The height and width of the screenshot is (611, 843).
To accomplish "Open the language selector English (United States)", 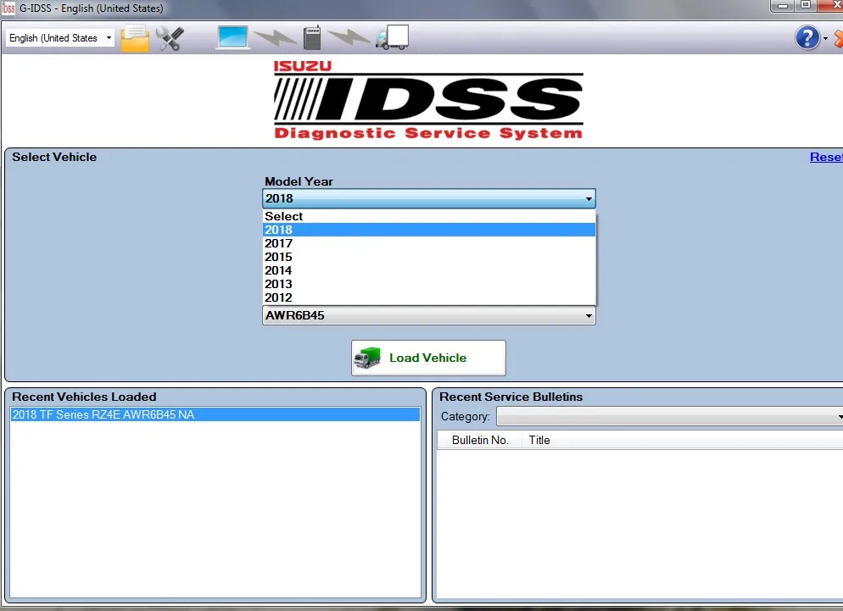I will pyautogui.click(x=60, y=38).
